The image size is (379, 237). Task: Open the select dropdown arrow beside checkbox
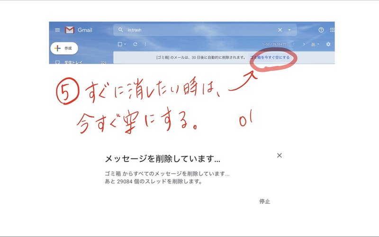125,44
